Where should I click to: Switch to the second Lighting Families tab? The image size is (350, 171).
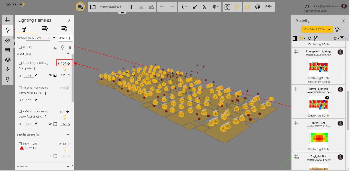(45, 29)
